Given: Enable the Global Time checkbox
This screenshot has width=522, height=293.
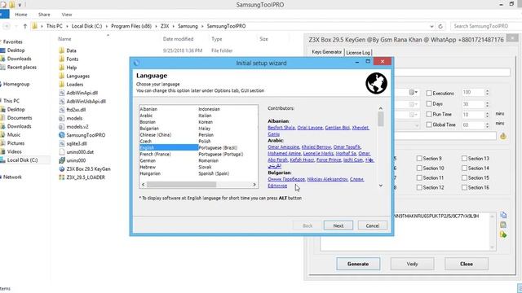Looking at the screenshot, I should [429, 125].
